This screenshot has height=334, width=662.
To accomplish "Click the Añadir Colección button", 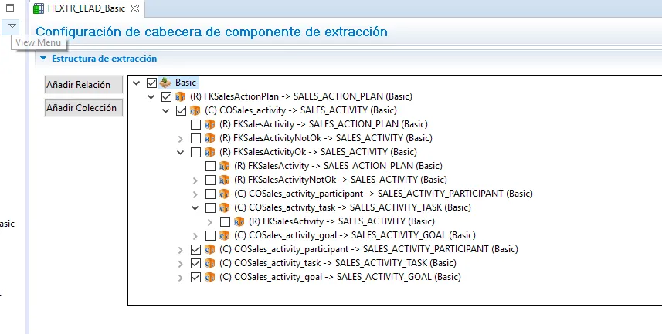I will click(83, 107).
